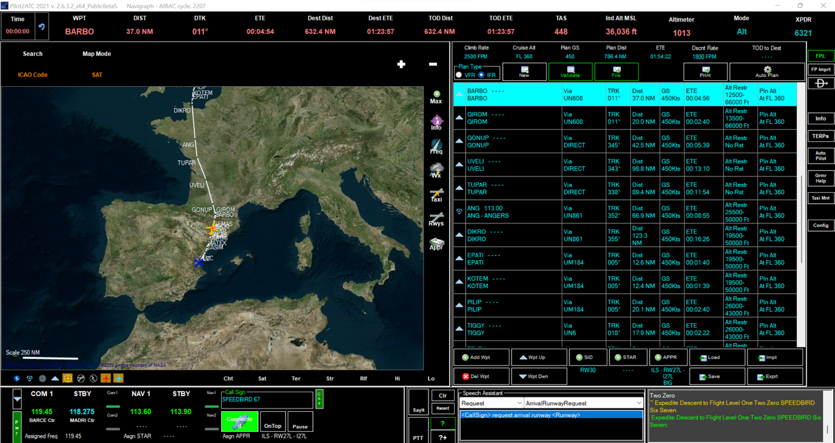Click the direct-to D arrow icon
The width and height of the screenshot is (835, 443).
coord(821,83)
